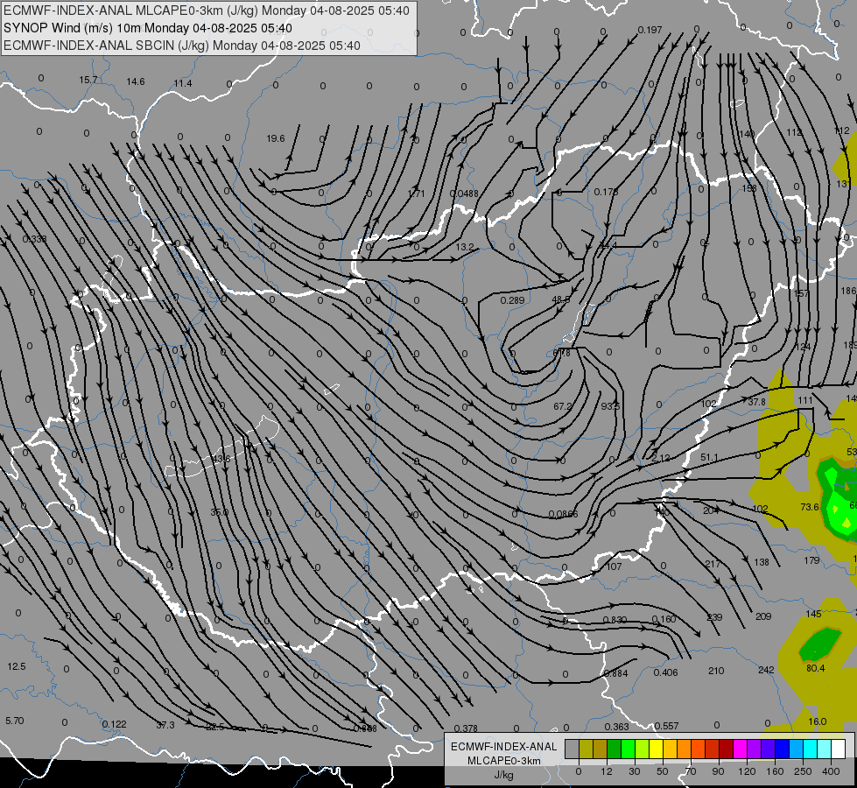Click the legend tick label 50
This screenshot has height=788, width=857.
pos(662,771)
